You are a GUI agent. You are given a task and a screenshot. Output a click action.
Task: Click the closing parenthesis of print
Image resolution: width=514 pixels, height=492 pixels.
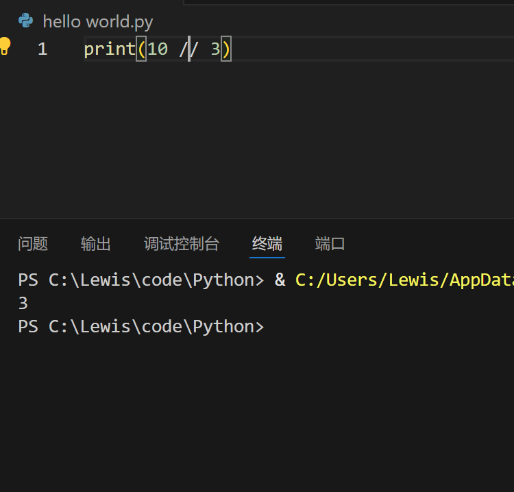coord(226,49)
